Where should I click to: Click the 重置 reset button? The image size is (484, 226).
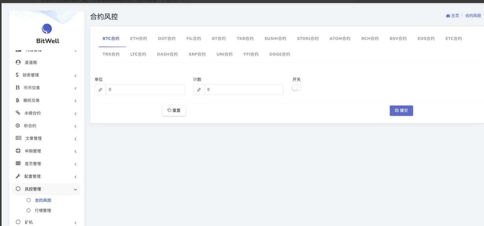pos(174,111)
